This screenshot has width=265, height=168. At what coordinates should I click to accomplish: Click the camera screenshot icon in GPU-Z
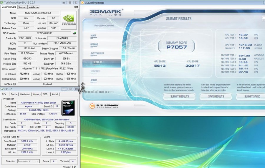click(x=76, y=7)
